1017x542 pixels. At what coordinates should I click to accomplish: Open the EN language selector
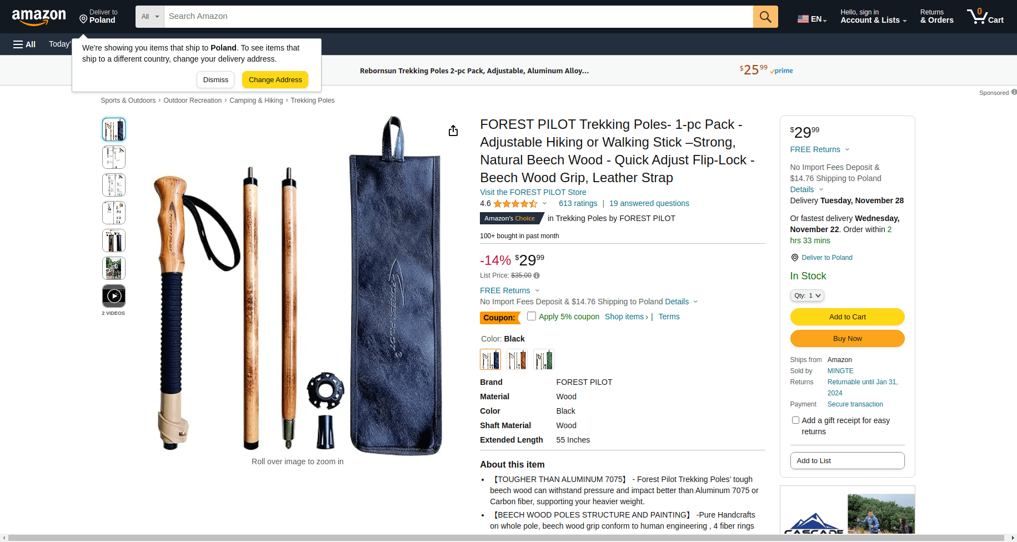coord(812,19)
